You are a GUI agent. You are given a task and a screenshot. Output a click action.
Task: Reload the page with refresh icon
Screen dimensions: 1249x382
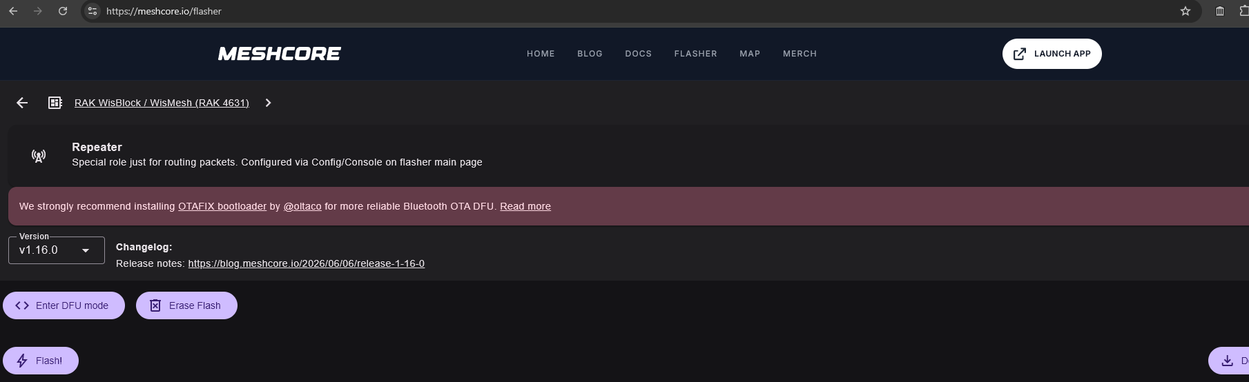point(63,11)
